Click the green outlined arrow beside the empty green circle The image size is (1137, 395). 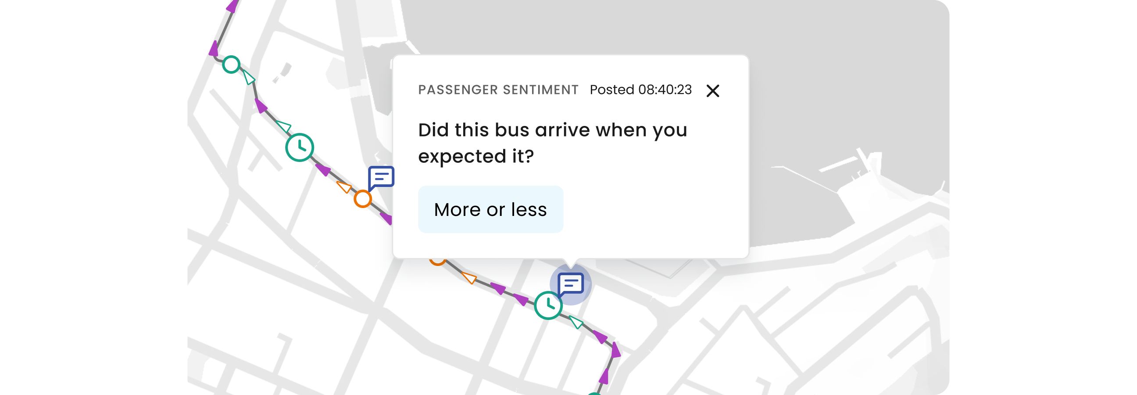tap(249, 77)
